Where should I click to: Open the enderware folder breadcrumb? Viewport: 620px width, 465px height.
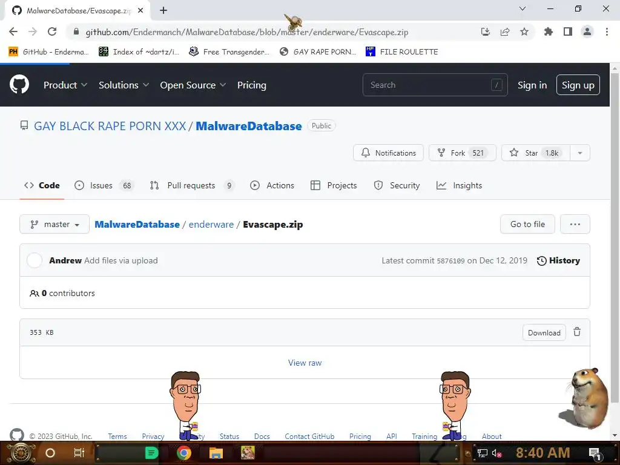211,224
